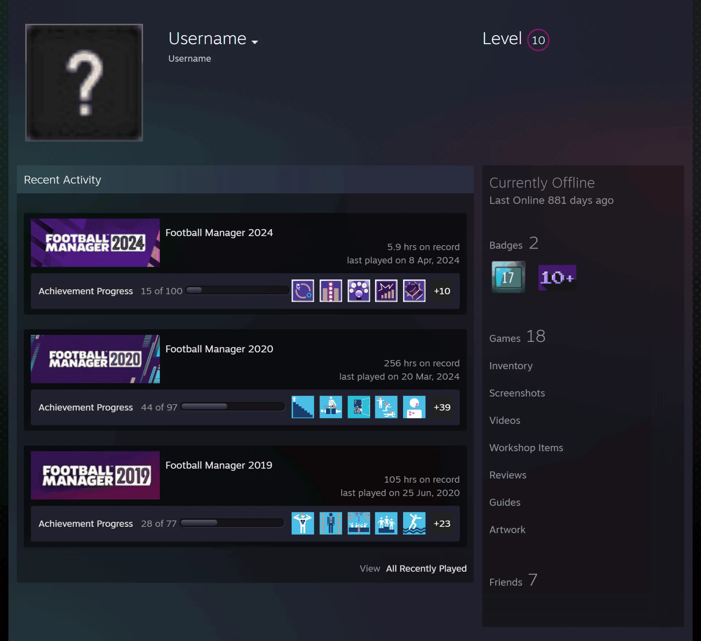Viewport: 701px width, 641px height.
Task: Open the first Football Manager 2024 achievement icon
Action: [303, 291]
